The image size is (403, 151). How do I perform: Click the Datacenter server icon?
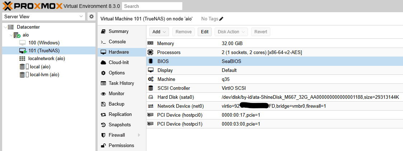[10, 27]
